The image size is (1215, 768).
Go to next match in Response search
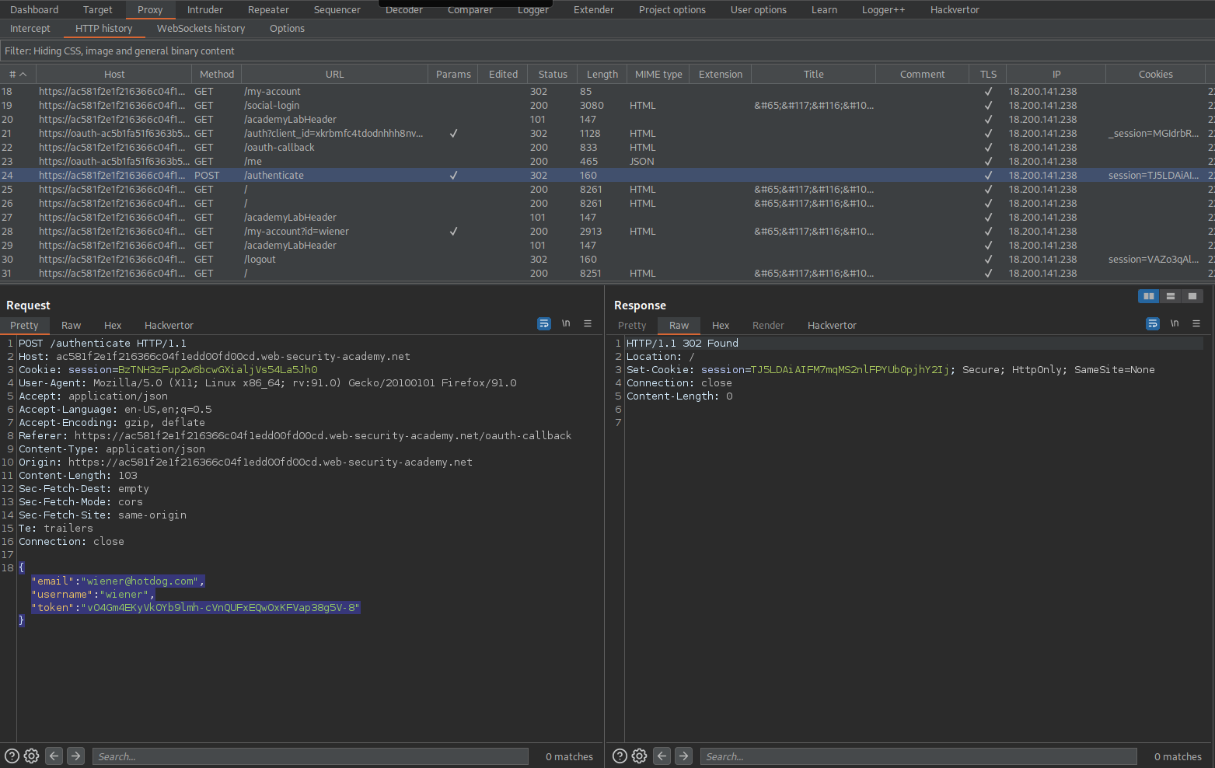pos(683,756)
